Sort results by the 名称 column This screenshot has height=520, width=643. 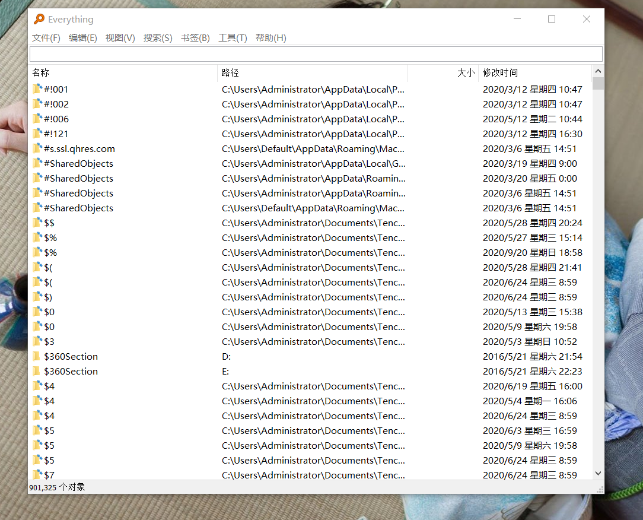click(40, 72)
